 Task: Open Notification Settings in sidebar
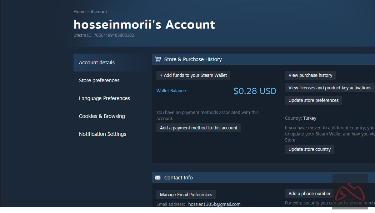coord(102,134)
